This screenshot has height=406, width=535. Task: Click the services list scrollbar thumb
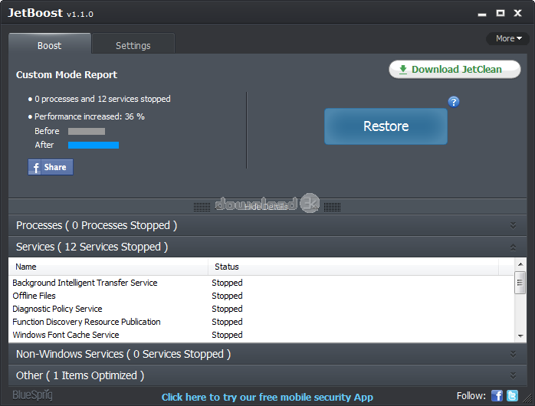(520, 282)
